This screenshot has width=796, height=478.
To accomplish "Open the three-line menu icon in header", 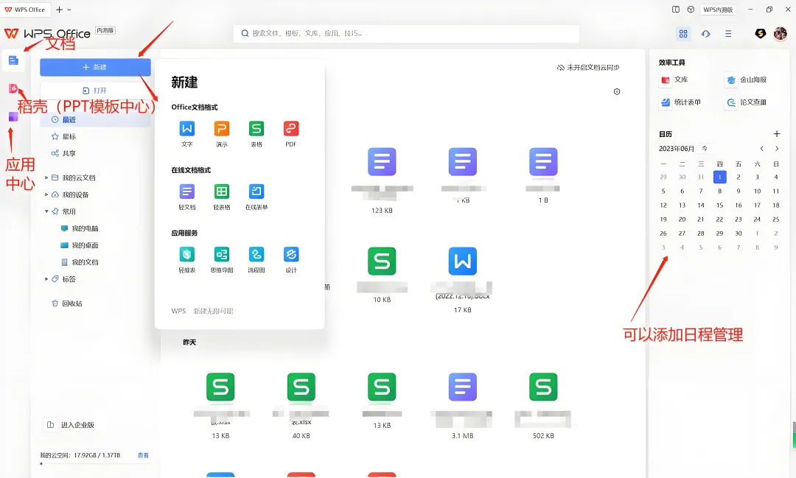I will (x=728, y=33).
